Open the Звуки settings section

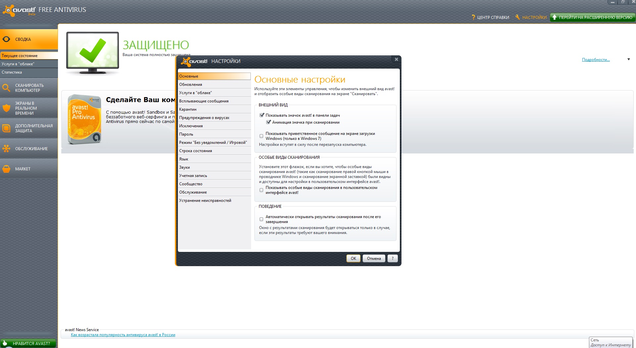point(214,167)
